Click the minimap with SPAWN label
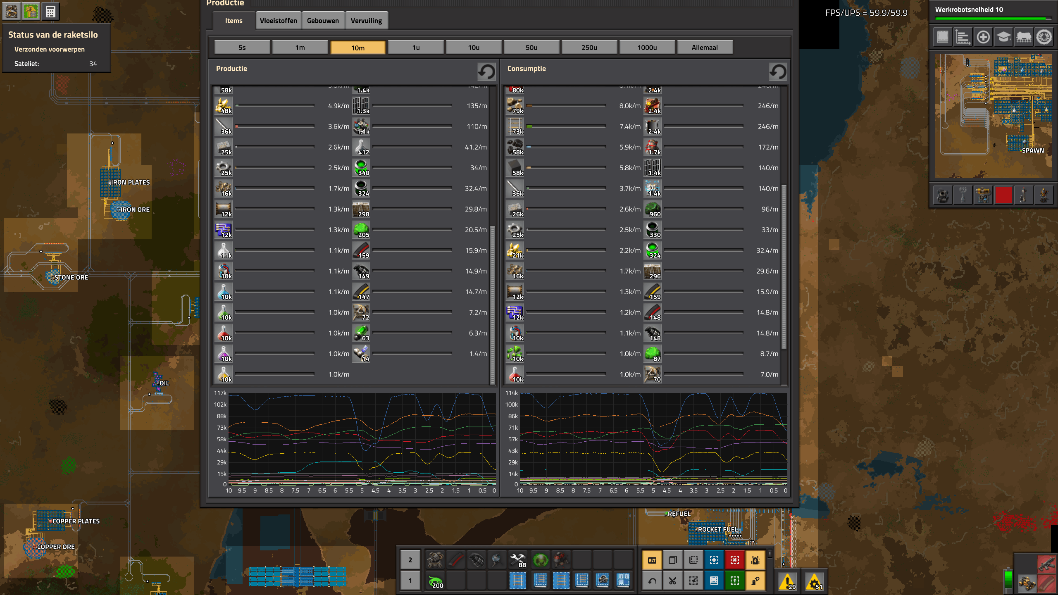This screenshot has width=1058, height=595. point(993,116)
